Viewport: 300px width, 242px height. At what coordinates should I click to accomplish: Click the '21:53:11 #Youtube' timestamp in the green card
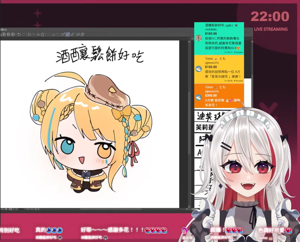pyautogui.click(x=233, y=52)
